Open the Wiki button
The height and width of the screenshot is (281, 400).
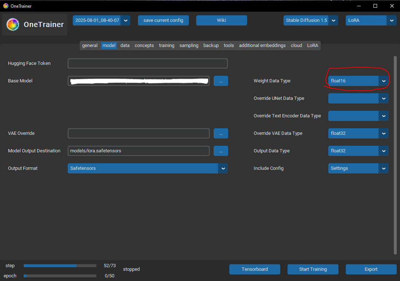221,20
